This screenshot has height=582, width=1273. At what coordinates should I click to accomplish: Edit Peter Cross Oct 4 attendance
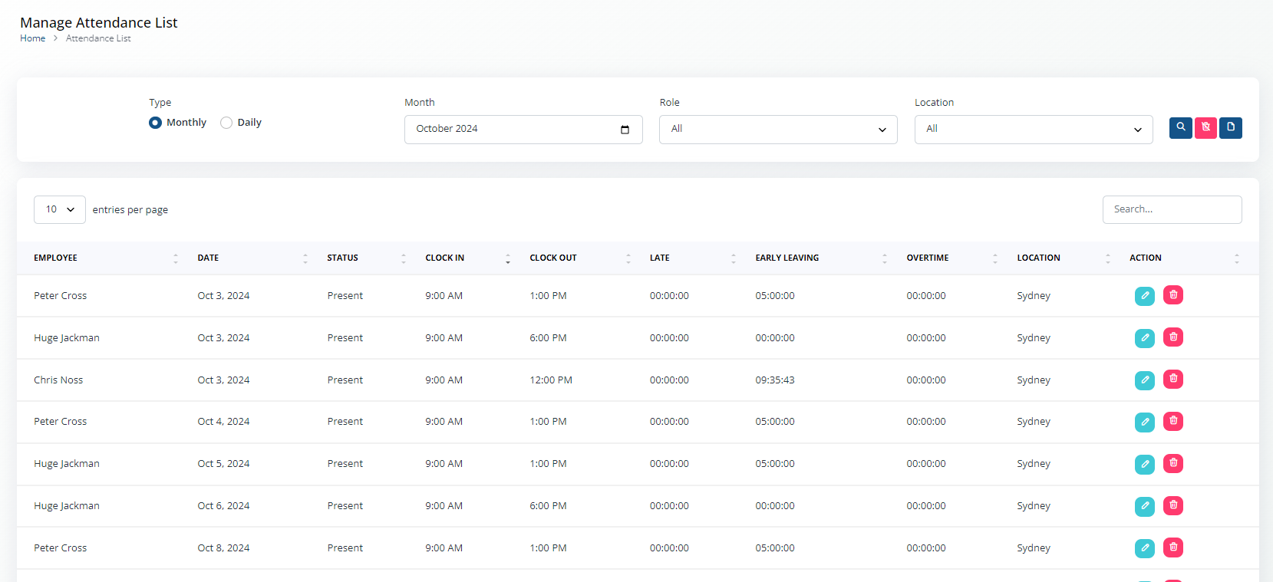point(1145,422)
